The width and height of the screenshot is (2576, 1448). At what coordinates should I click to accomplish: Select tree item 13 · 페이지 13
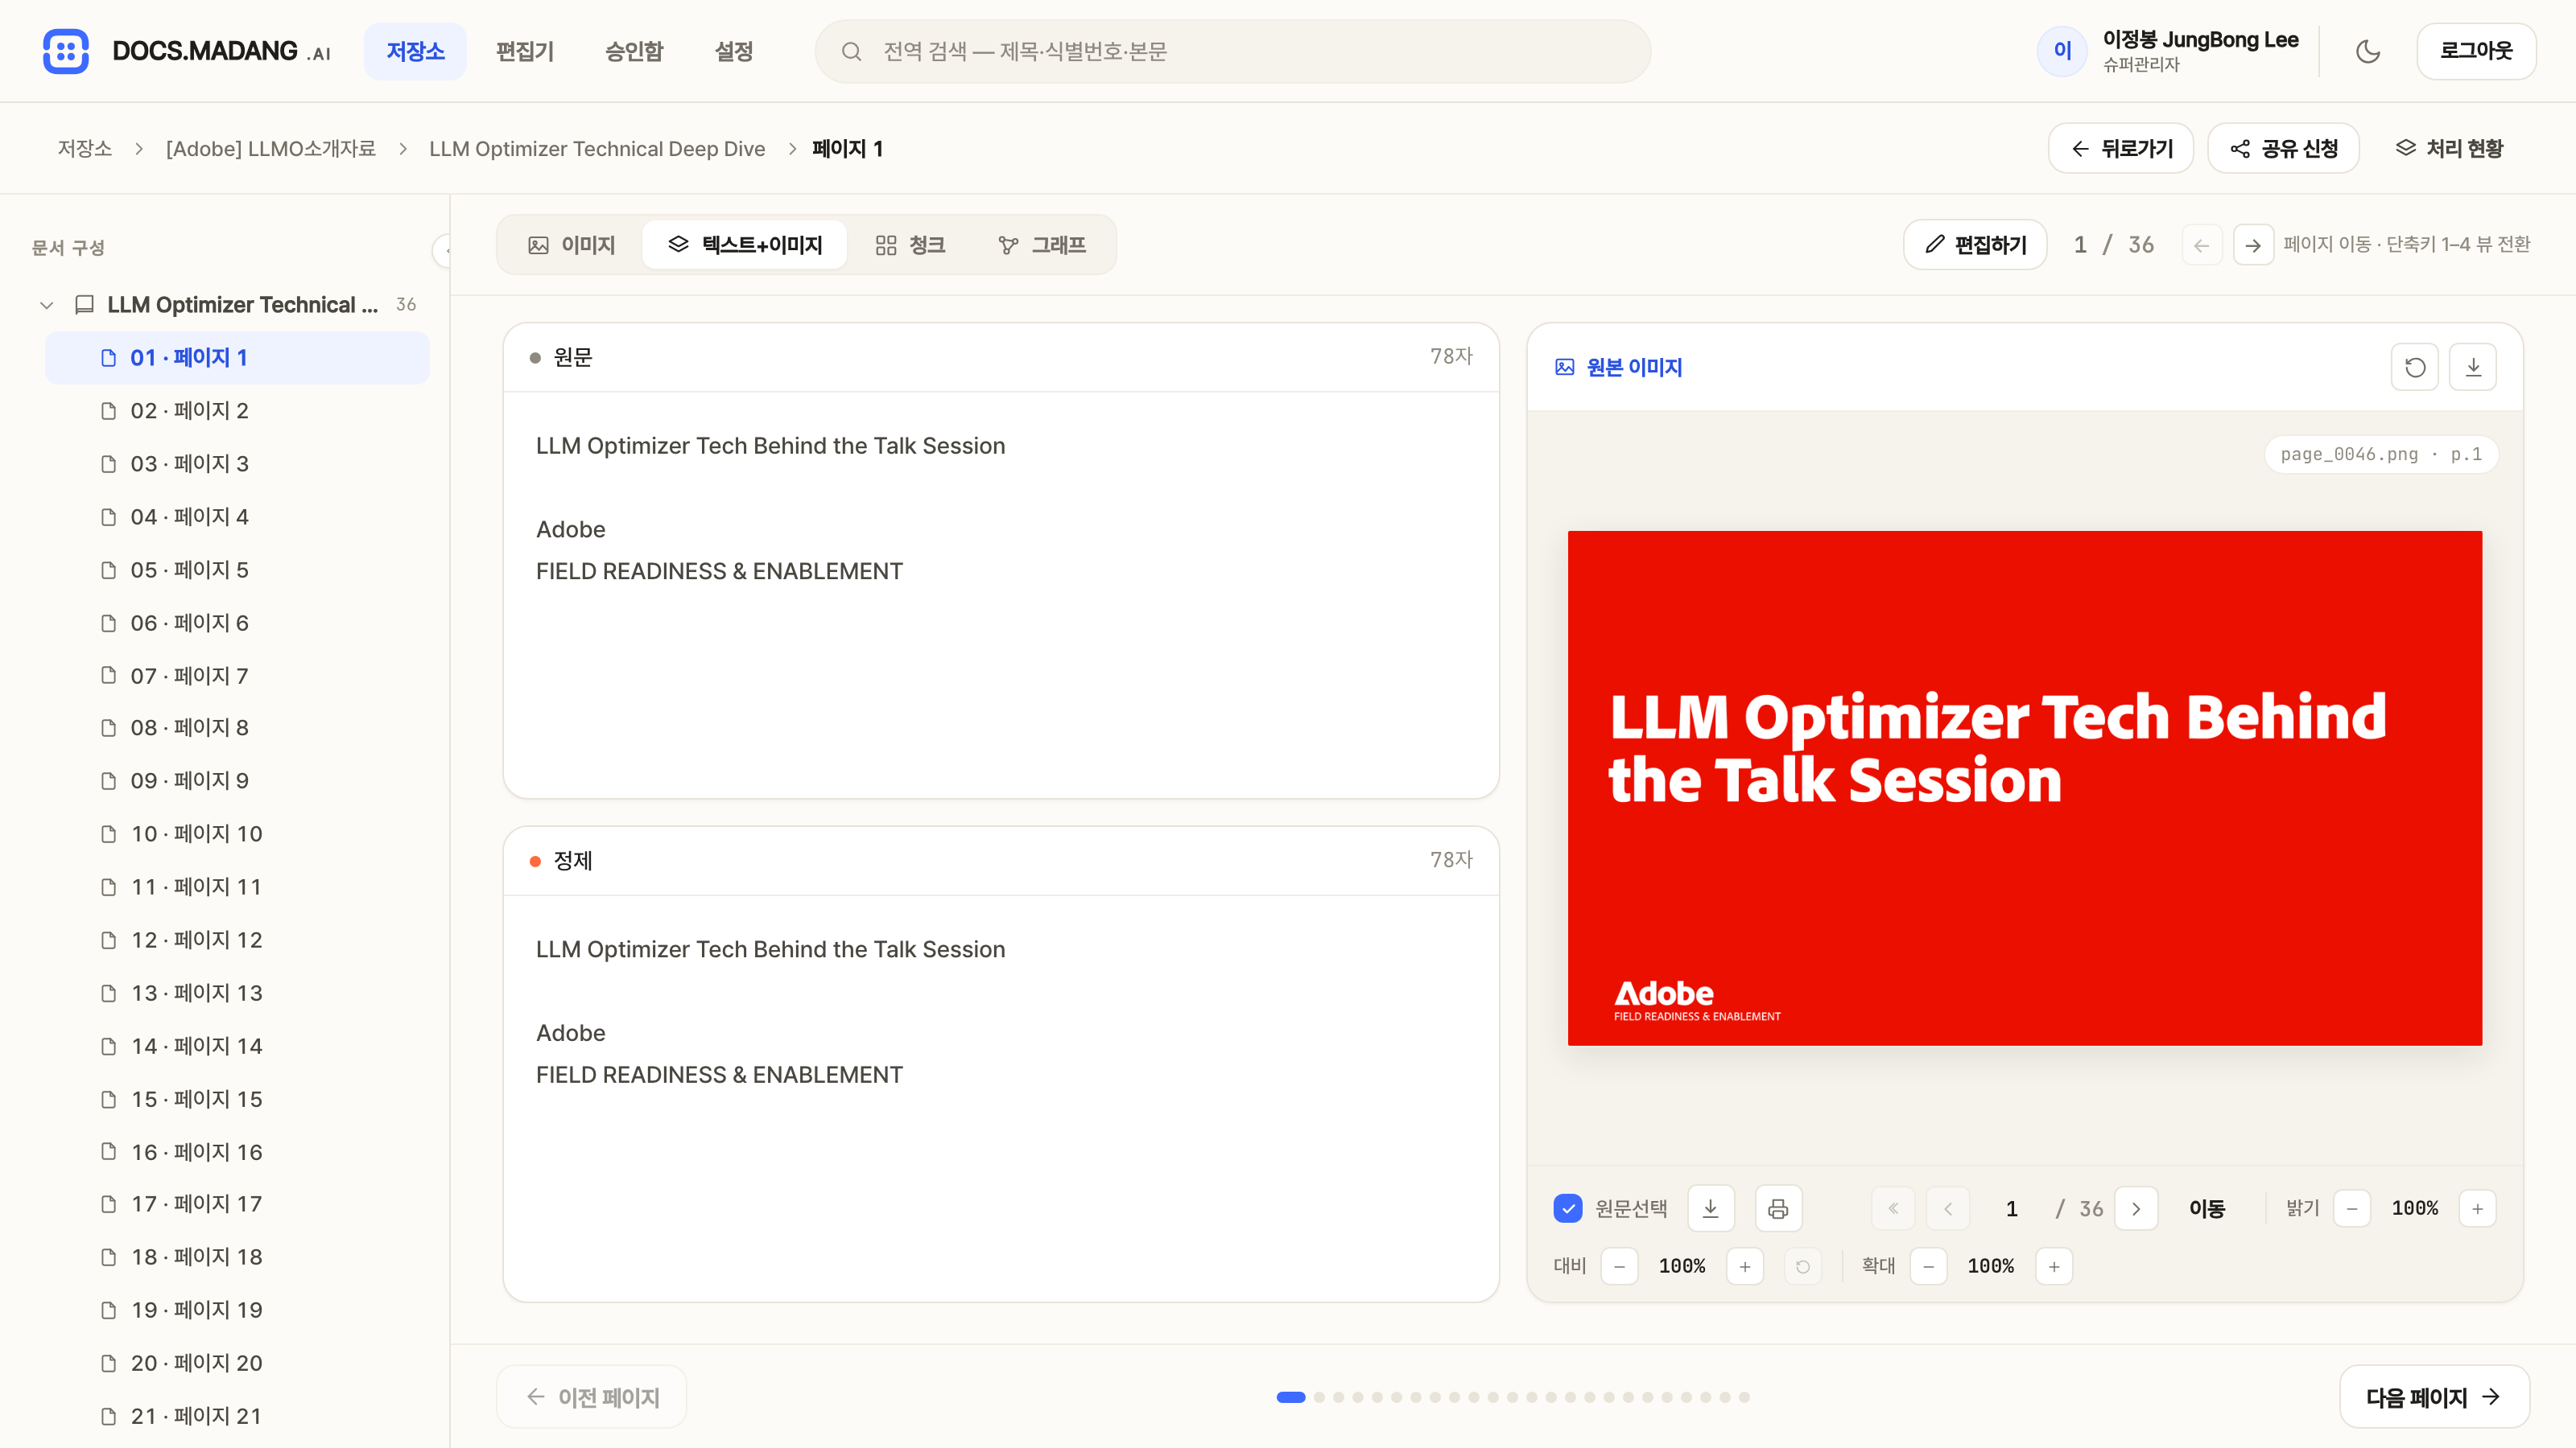point(237,993)
